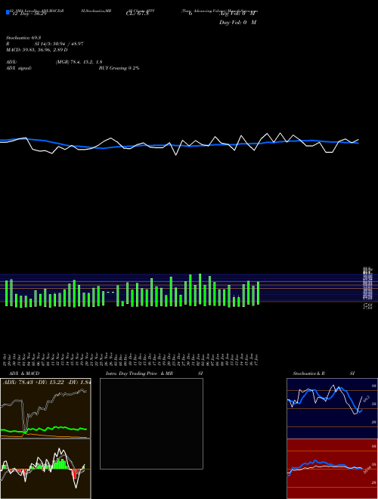Click the first green volume bar at left
378x499 pixels.
[6, 293]
